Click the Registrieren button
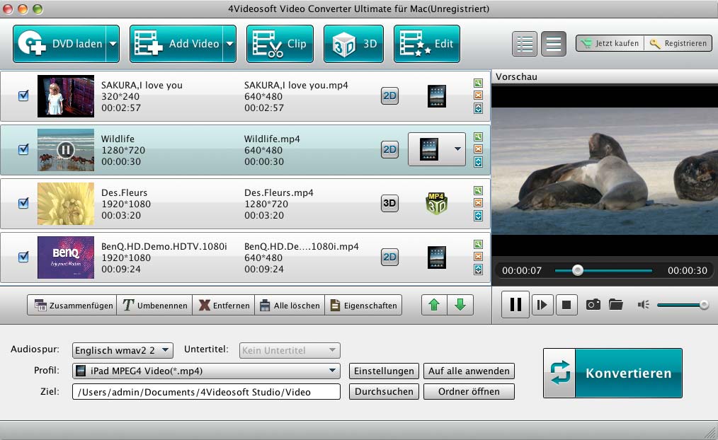718x440 pixels. 678,43
